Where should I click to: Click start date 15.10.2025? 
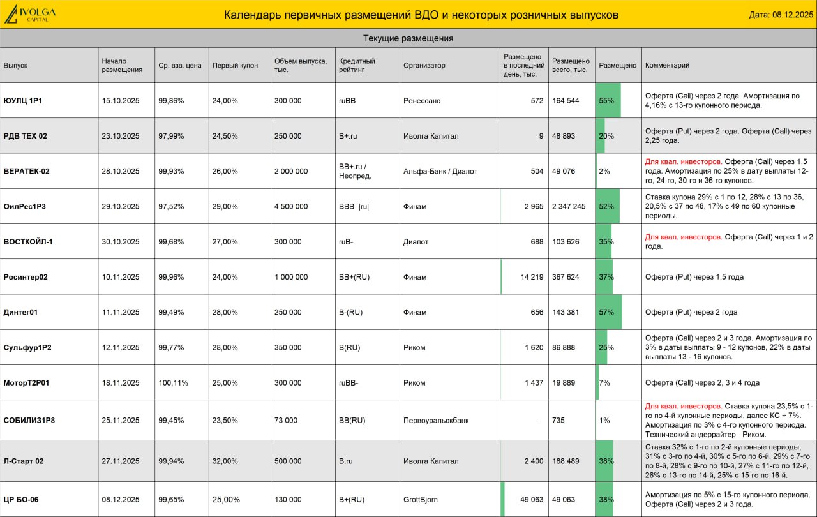click(x=120, y=101)
